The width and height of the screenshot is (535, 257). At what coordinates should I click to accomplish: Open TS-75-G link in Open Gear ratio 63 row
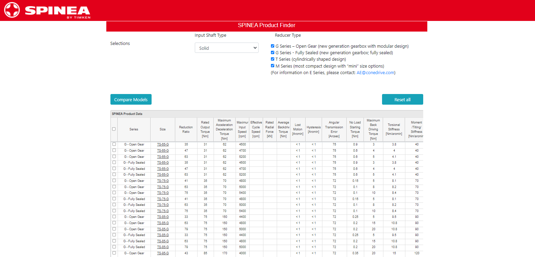(x=163, y=187)
